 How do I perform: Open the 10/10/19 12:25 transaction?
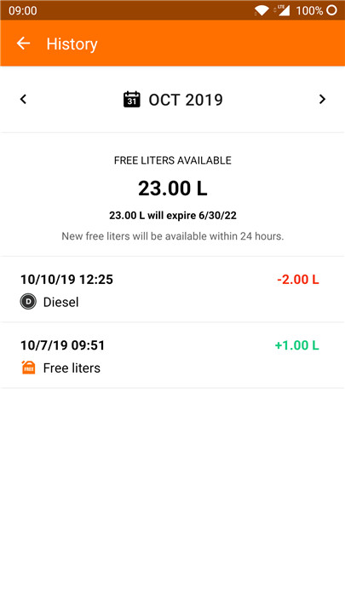pyautogui.click(x=172, y=289)
